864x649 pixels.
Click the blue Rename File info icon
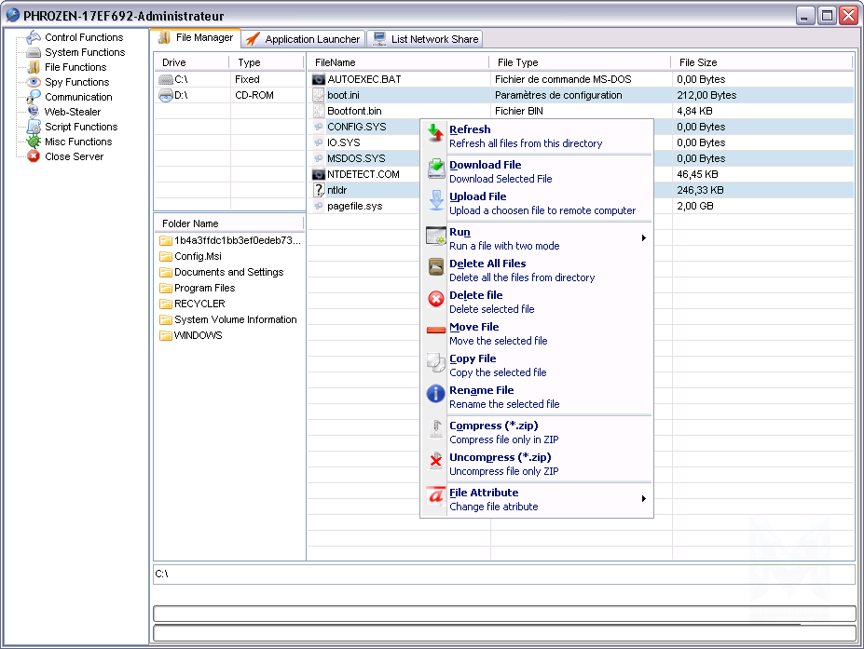coord(435,396)
